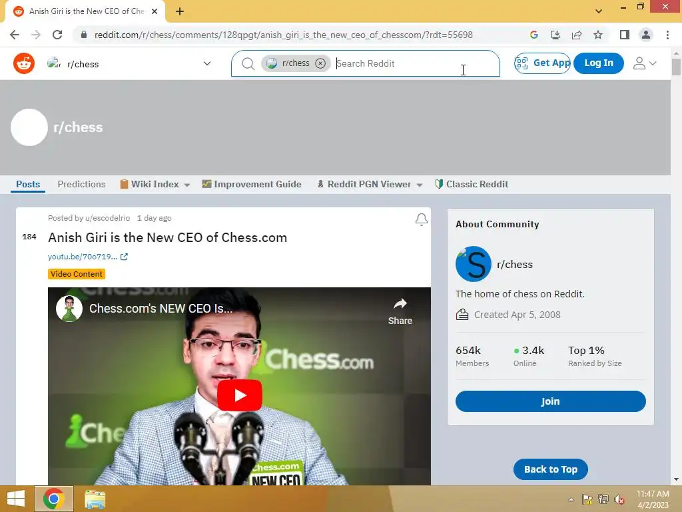Click the Back to Top button
The width and height of the screenshot is (682, 512).
tap(550, 469)
